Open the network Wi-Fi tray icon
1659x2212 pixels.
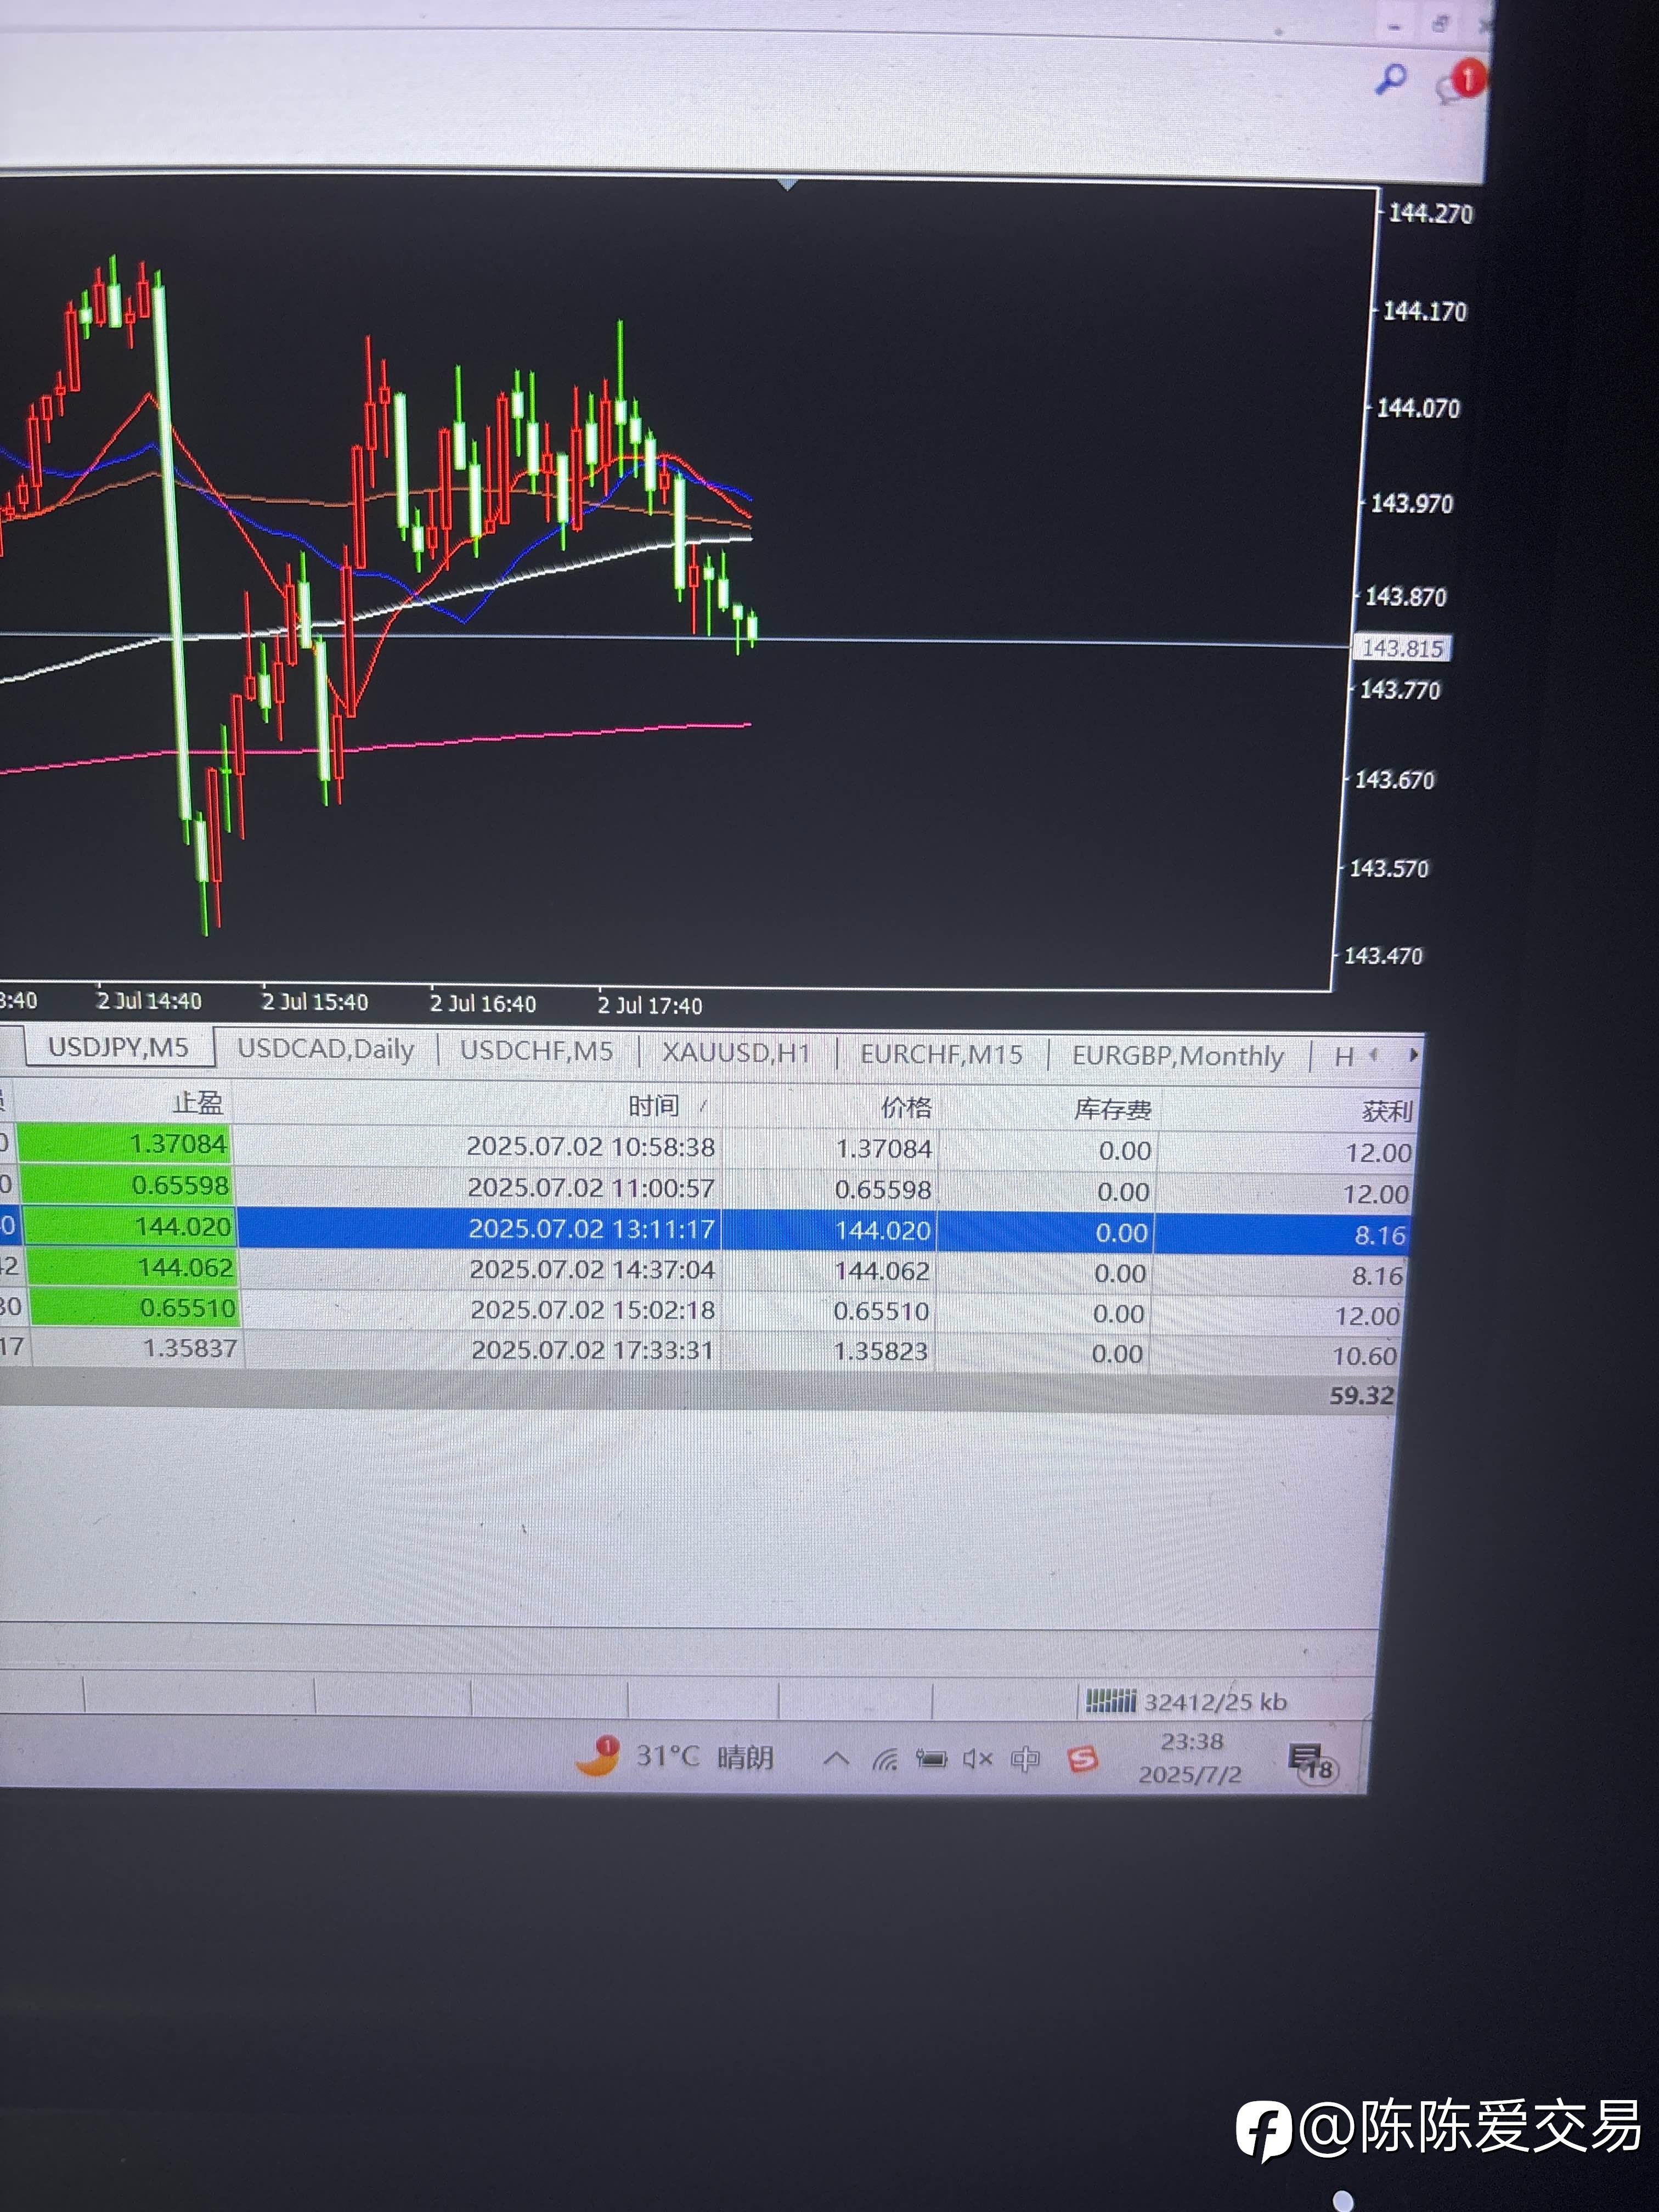[x=885, y=1759]
